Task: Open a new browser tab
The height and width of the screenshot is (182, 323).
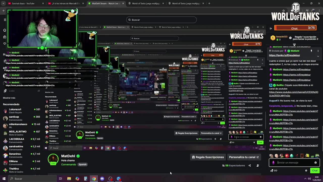Action: pos(209,4)
